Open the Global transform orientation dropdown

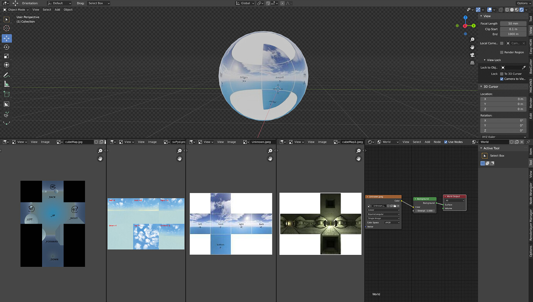coord(245,3)
